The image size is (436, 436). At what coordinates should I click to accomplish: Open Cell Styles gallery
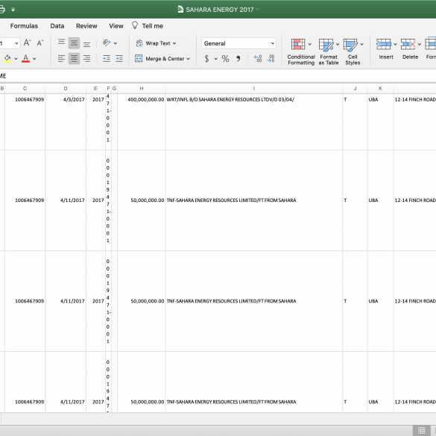pyautogui.click(x=353, y=52)
